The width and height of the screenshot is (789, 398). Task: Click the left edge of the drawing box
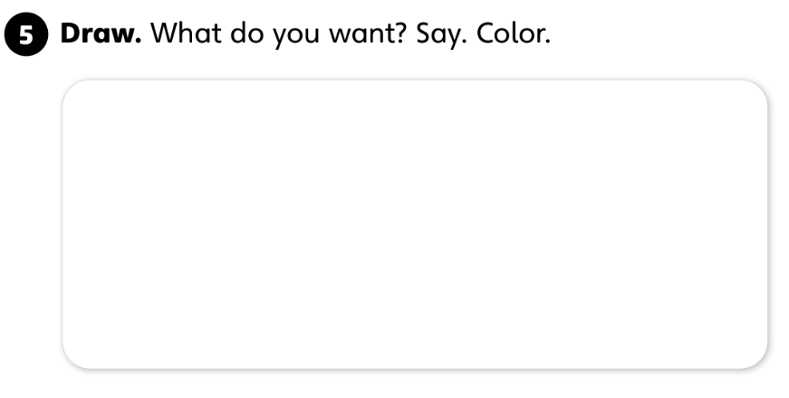point(63,224)
